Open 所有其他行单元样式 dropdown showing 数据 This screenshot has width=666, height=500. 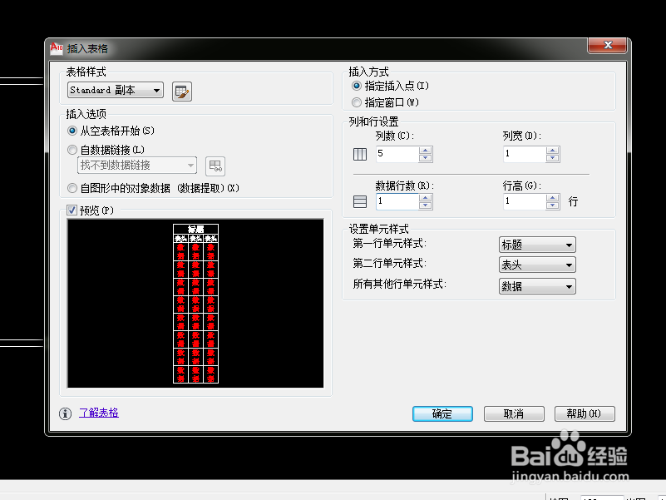point(537,286)
